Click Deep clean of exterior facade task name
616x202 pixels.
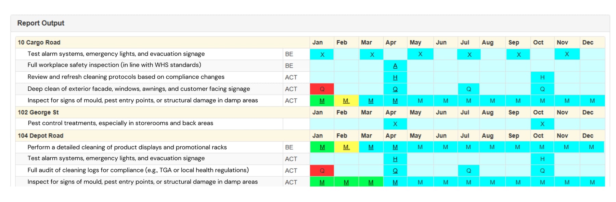[x=139, y=89]
